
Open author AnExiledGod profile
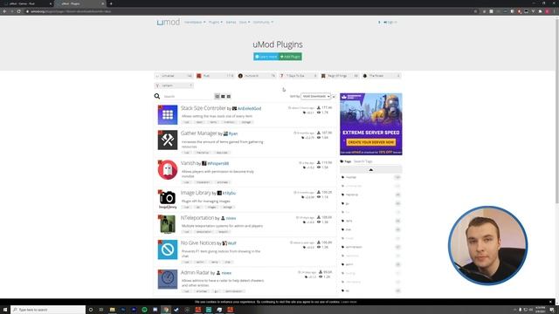(x=249, y=108)
